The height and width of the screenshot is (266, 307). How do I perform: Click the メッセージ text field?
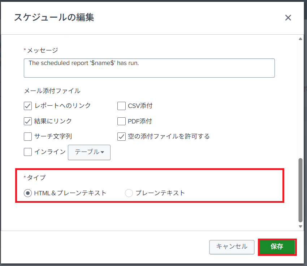[149, 68]
